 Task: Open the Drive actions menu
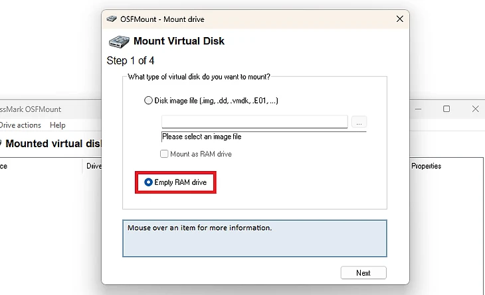click(x=20, y=125)
